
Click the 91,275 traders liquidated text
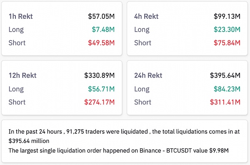107,132
